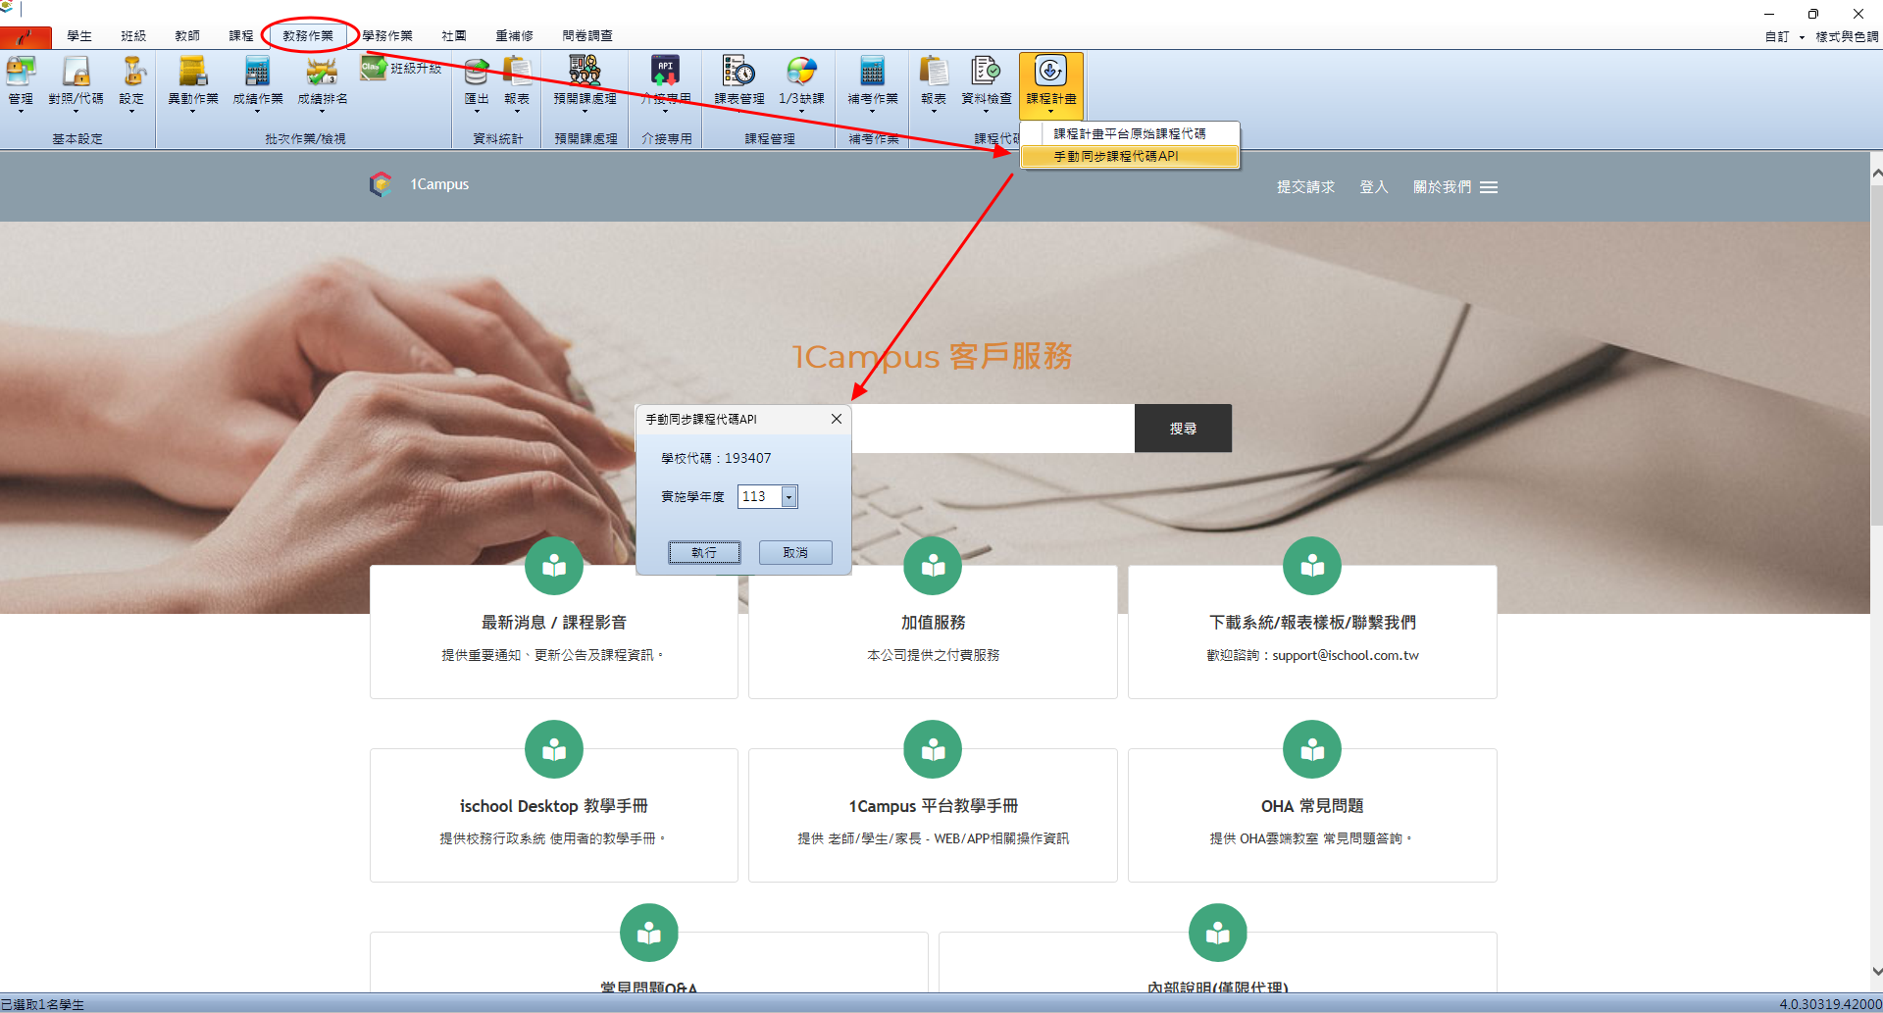Open the 自訂 dropdown arrow at top right
This screenshot has height=1013, width=1883.
pos(1802,37)
